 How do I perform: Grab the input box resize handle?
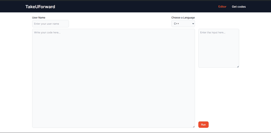tap(238, 66)
